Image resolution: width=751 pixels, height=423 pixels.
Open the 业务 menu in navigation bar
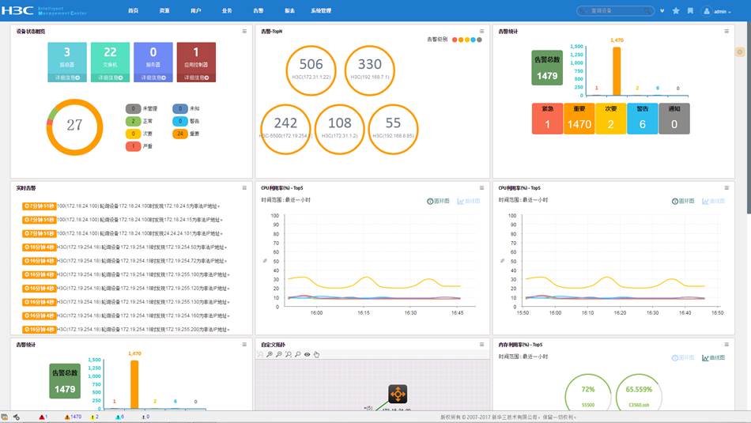[227, 10]
